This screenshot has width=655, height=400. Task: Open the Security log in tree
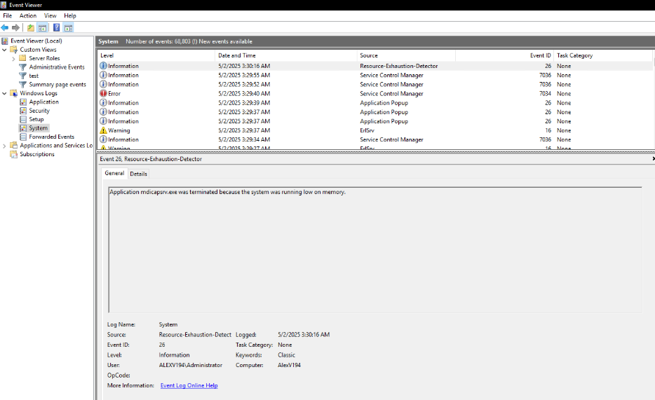(39, 111)
